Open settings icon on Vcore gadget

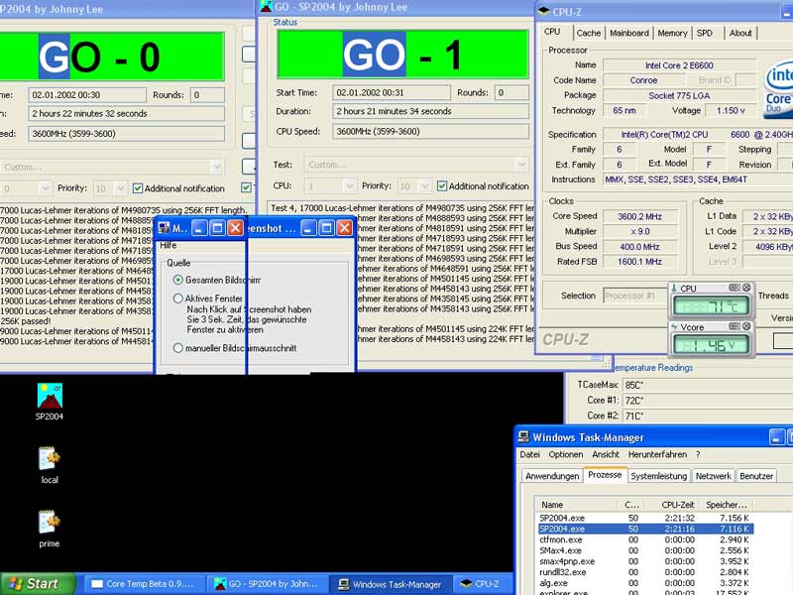coord(735,326)
